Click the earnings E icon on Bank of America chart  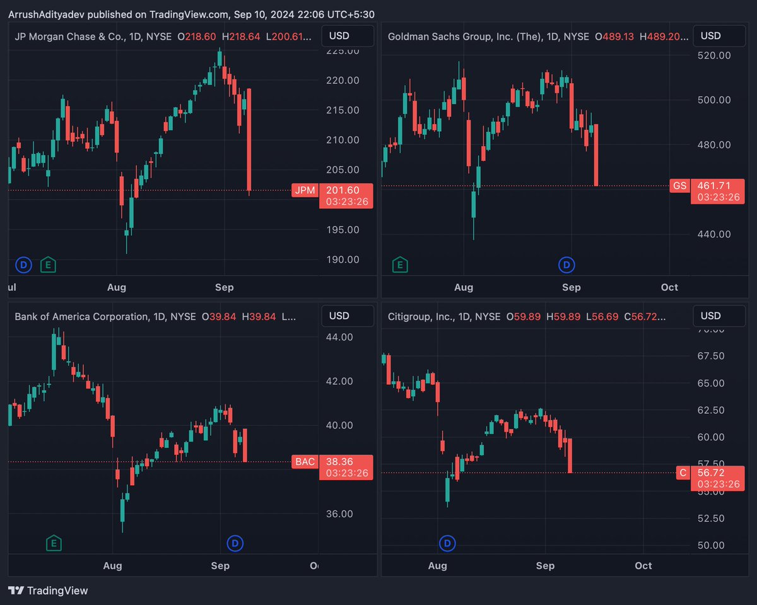(x=54, y=543)
